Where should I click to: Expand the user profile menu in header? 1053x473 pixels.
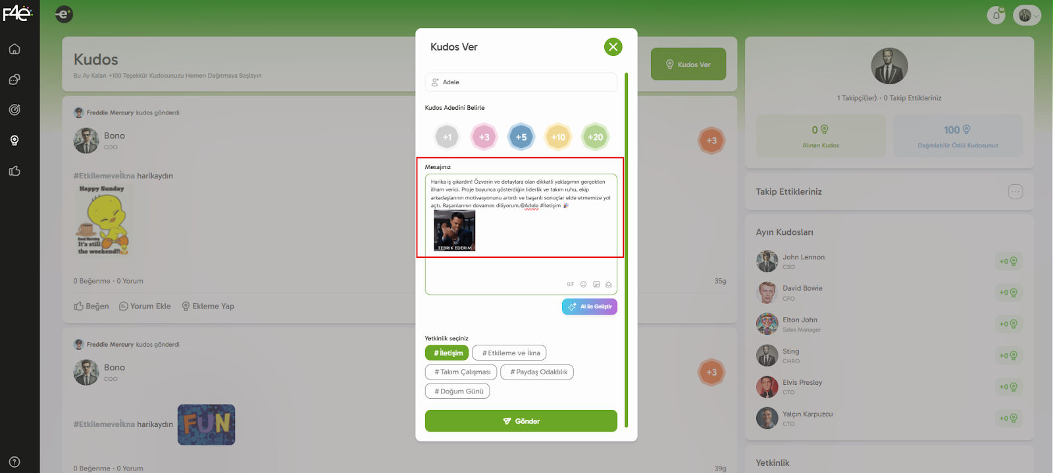point(1027,15)
